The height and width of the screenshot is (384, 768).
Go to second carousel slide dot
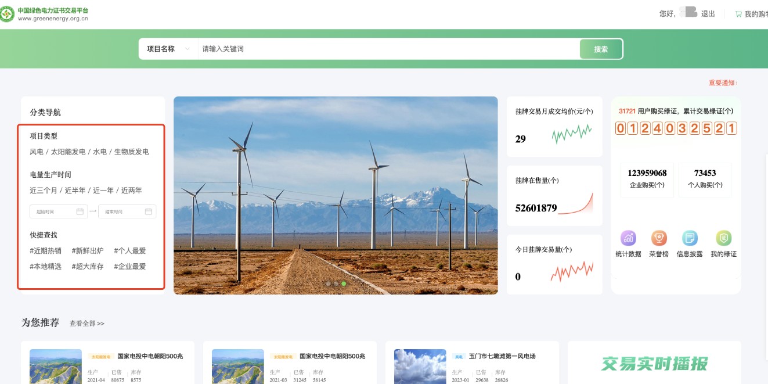(336, 283)
